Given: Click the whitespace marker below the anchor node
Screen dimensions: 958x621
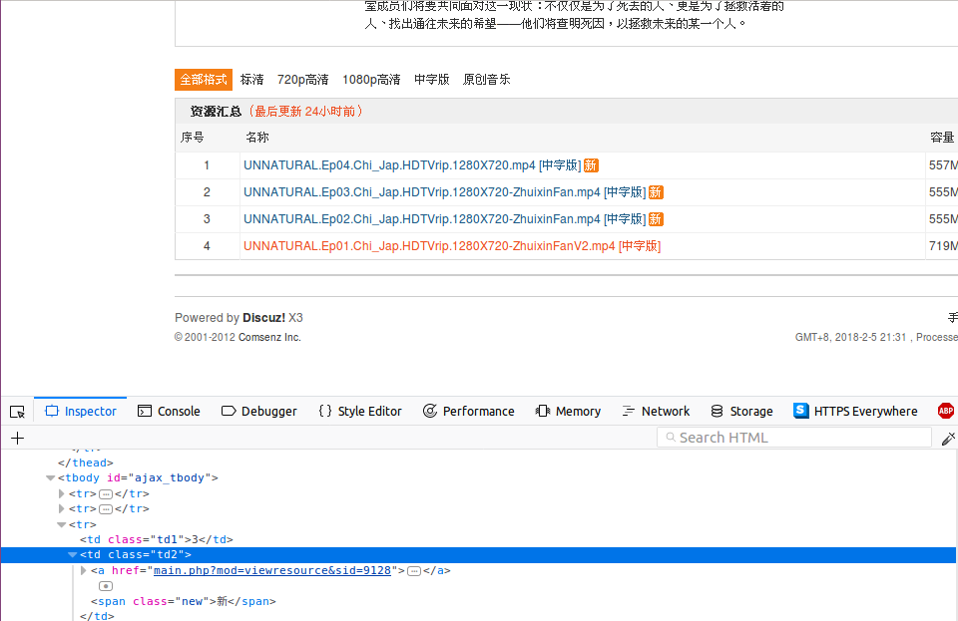Looking at the screenshot, I should coord(106,586).
